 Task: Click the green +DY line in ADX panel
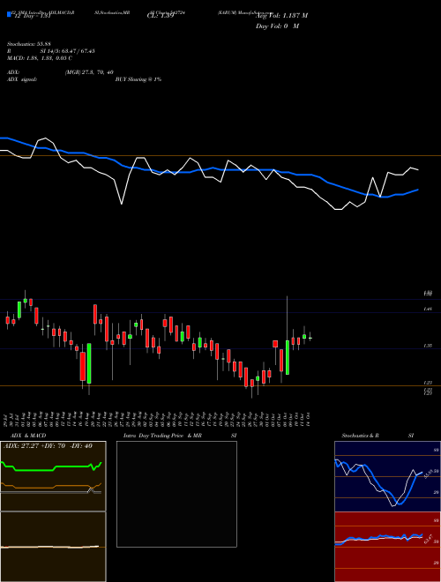point(51,466)
